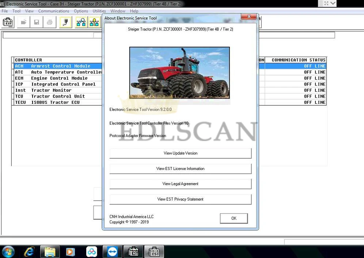Click the open folder toolbar icon
The width and height of the screenshot is (364, 258).
pos(23,22)
